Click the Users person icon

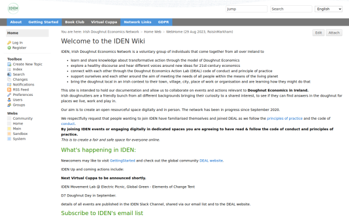pyautogui.click(x=9, y=100)
